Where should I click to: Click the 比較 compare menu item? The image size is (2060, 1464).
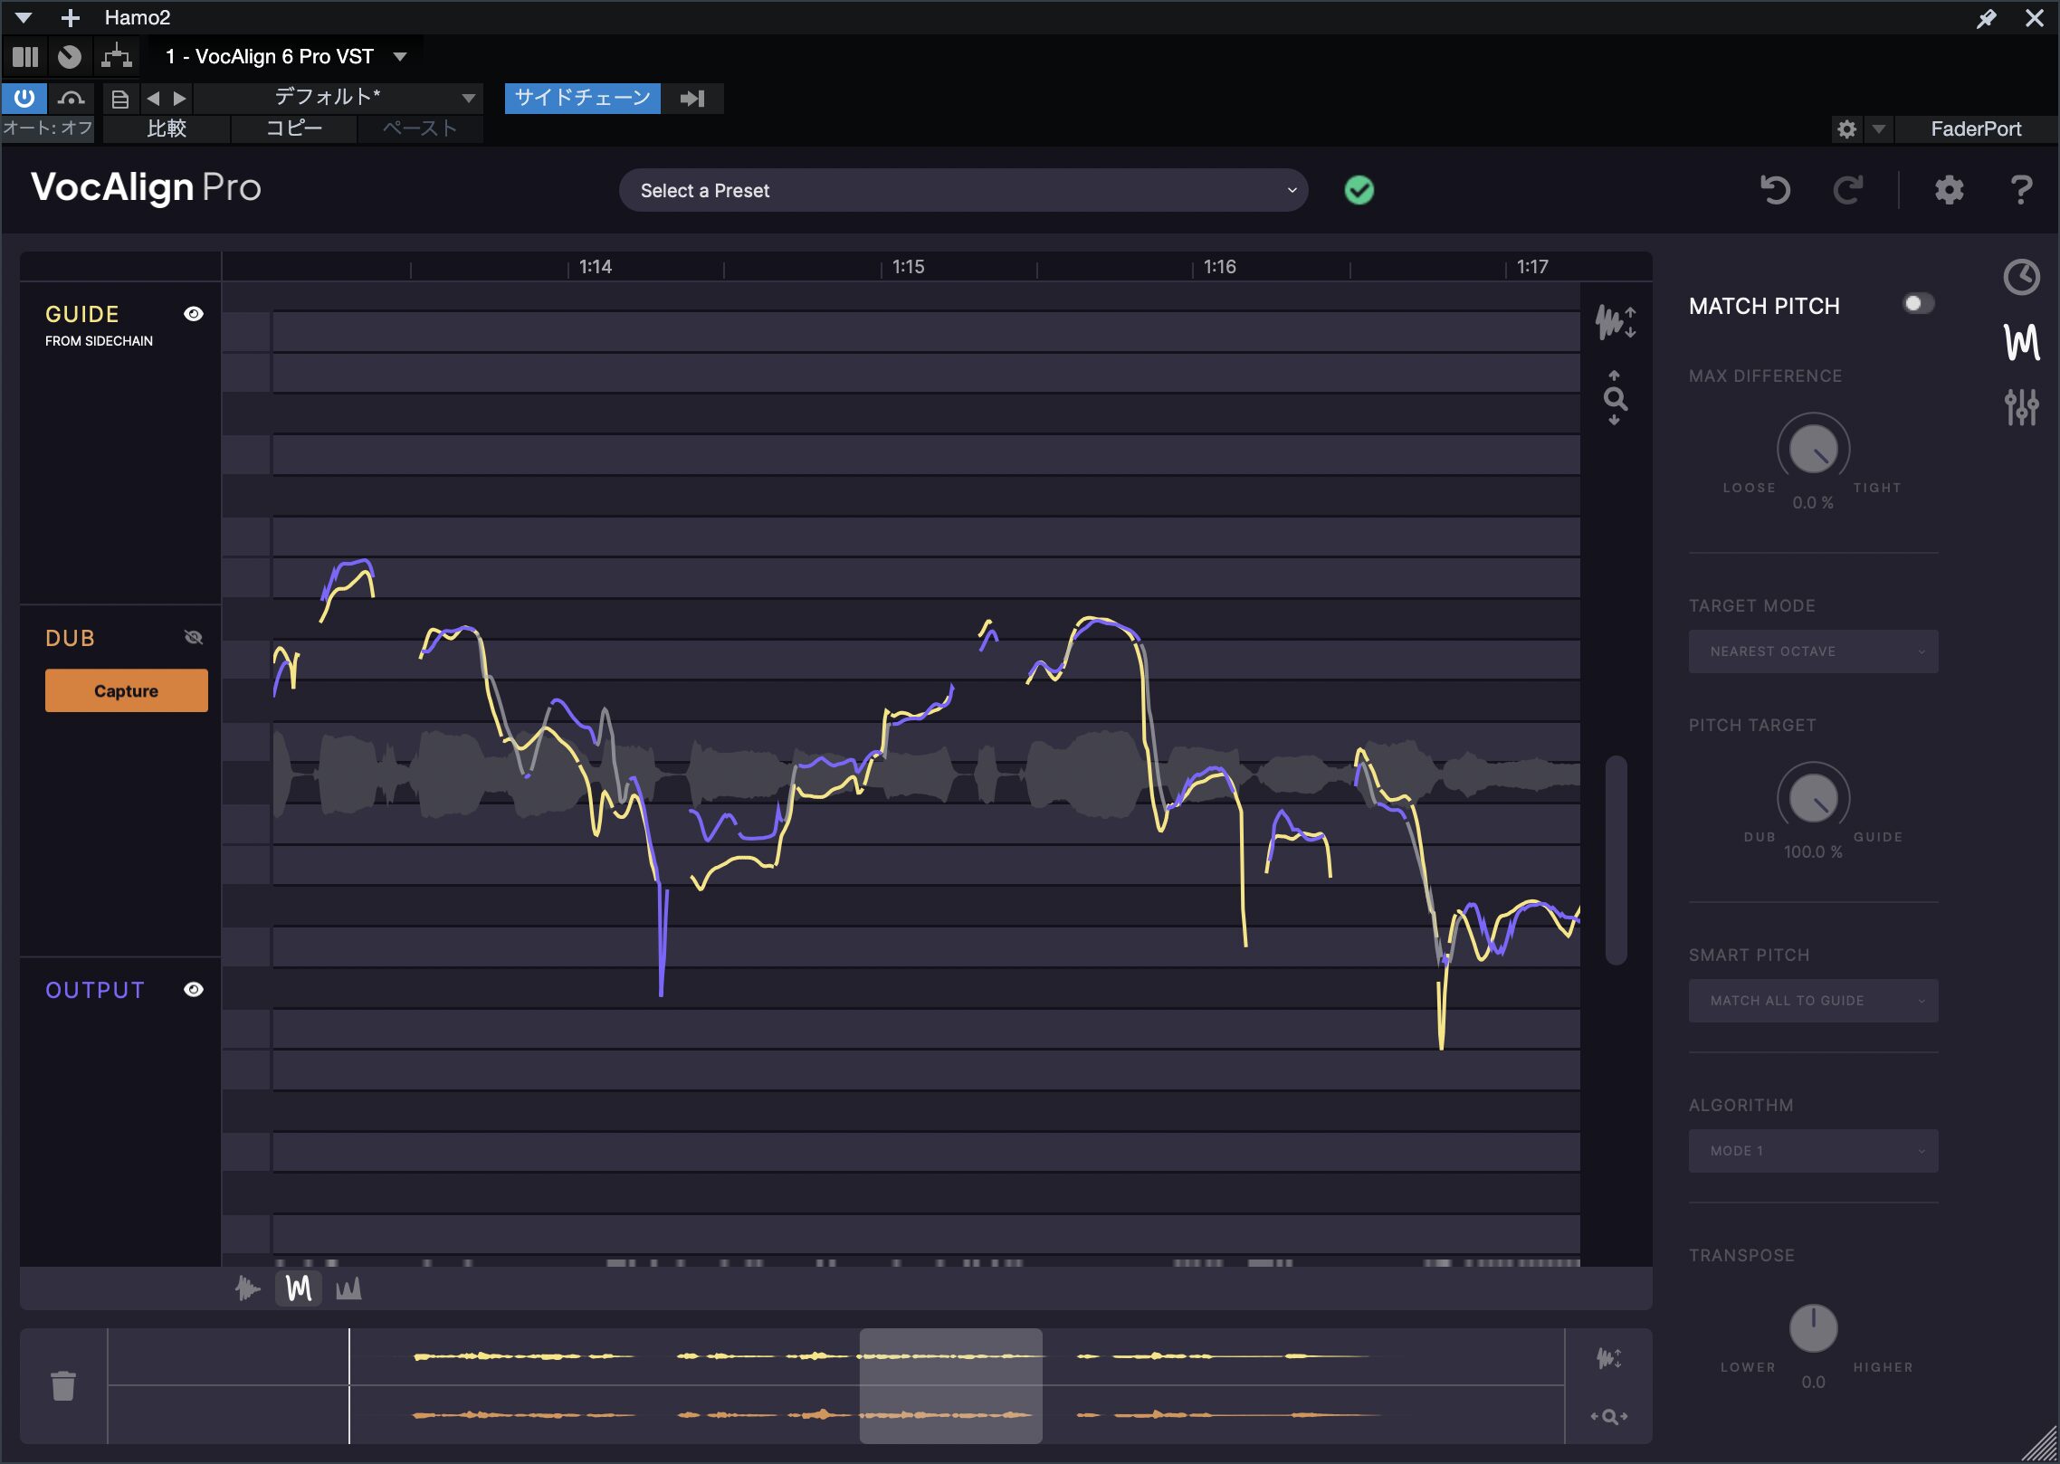[167, 128]
